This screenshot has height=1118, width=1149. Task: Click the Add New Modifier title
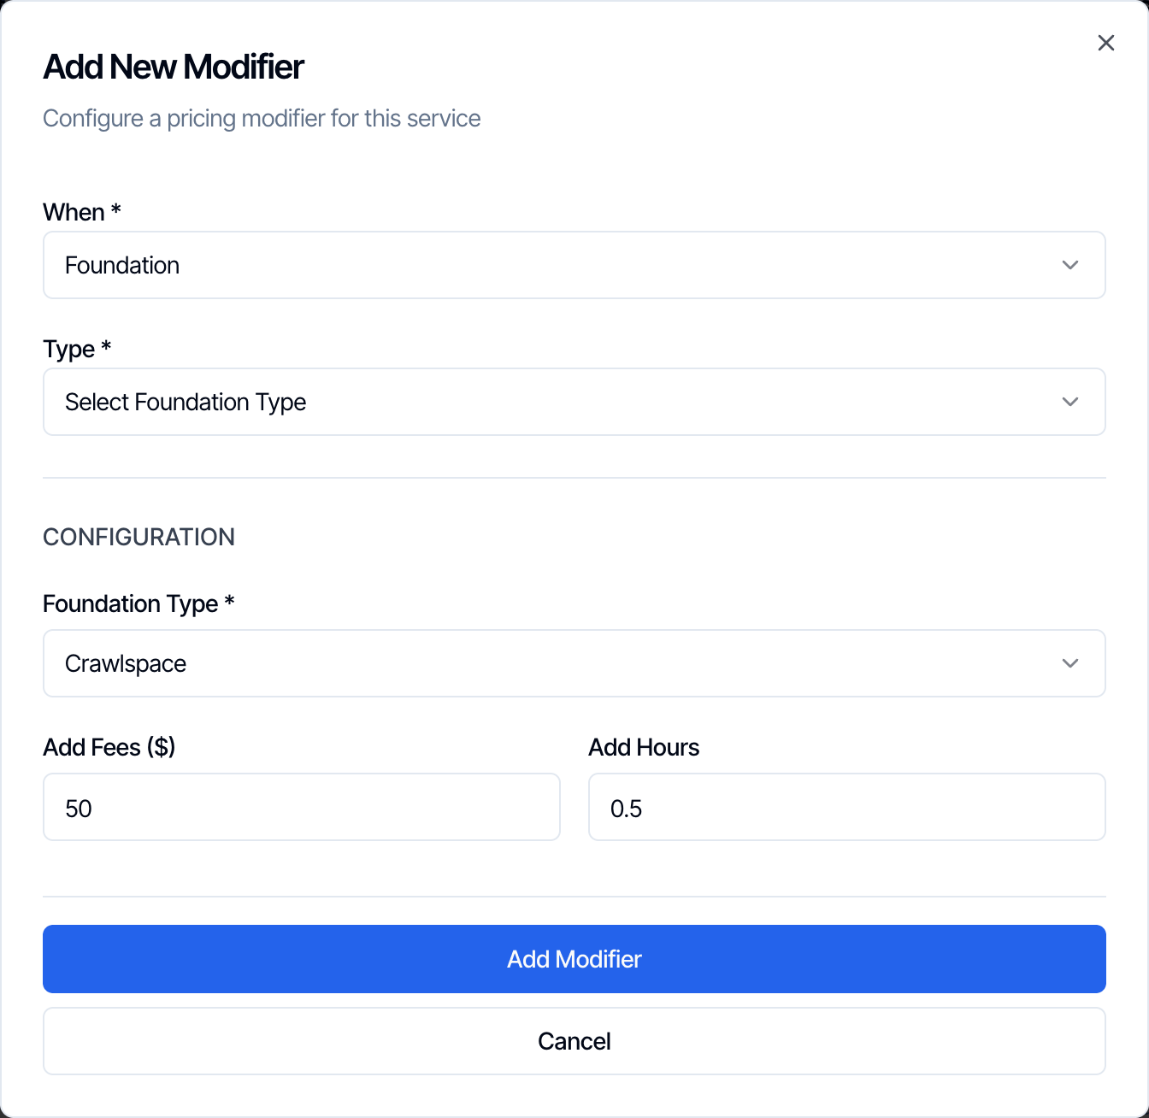pos(174,67)
